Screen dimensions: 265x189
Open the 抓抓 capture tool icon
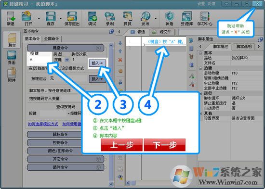[127, 18]
